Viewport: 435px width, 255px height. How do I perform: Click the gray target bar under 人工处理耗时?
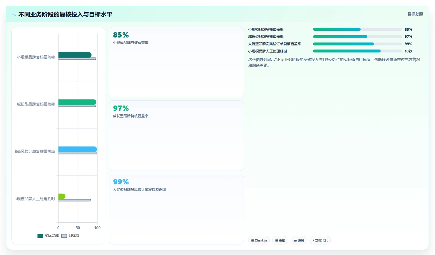pos(75,200)
